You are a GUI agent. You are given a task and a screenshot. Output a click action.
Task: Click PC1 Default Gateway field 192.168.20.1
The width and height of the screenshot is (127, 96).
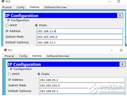pos(82,91)
